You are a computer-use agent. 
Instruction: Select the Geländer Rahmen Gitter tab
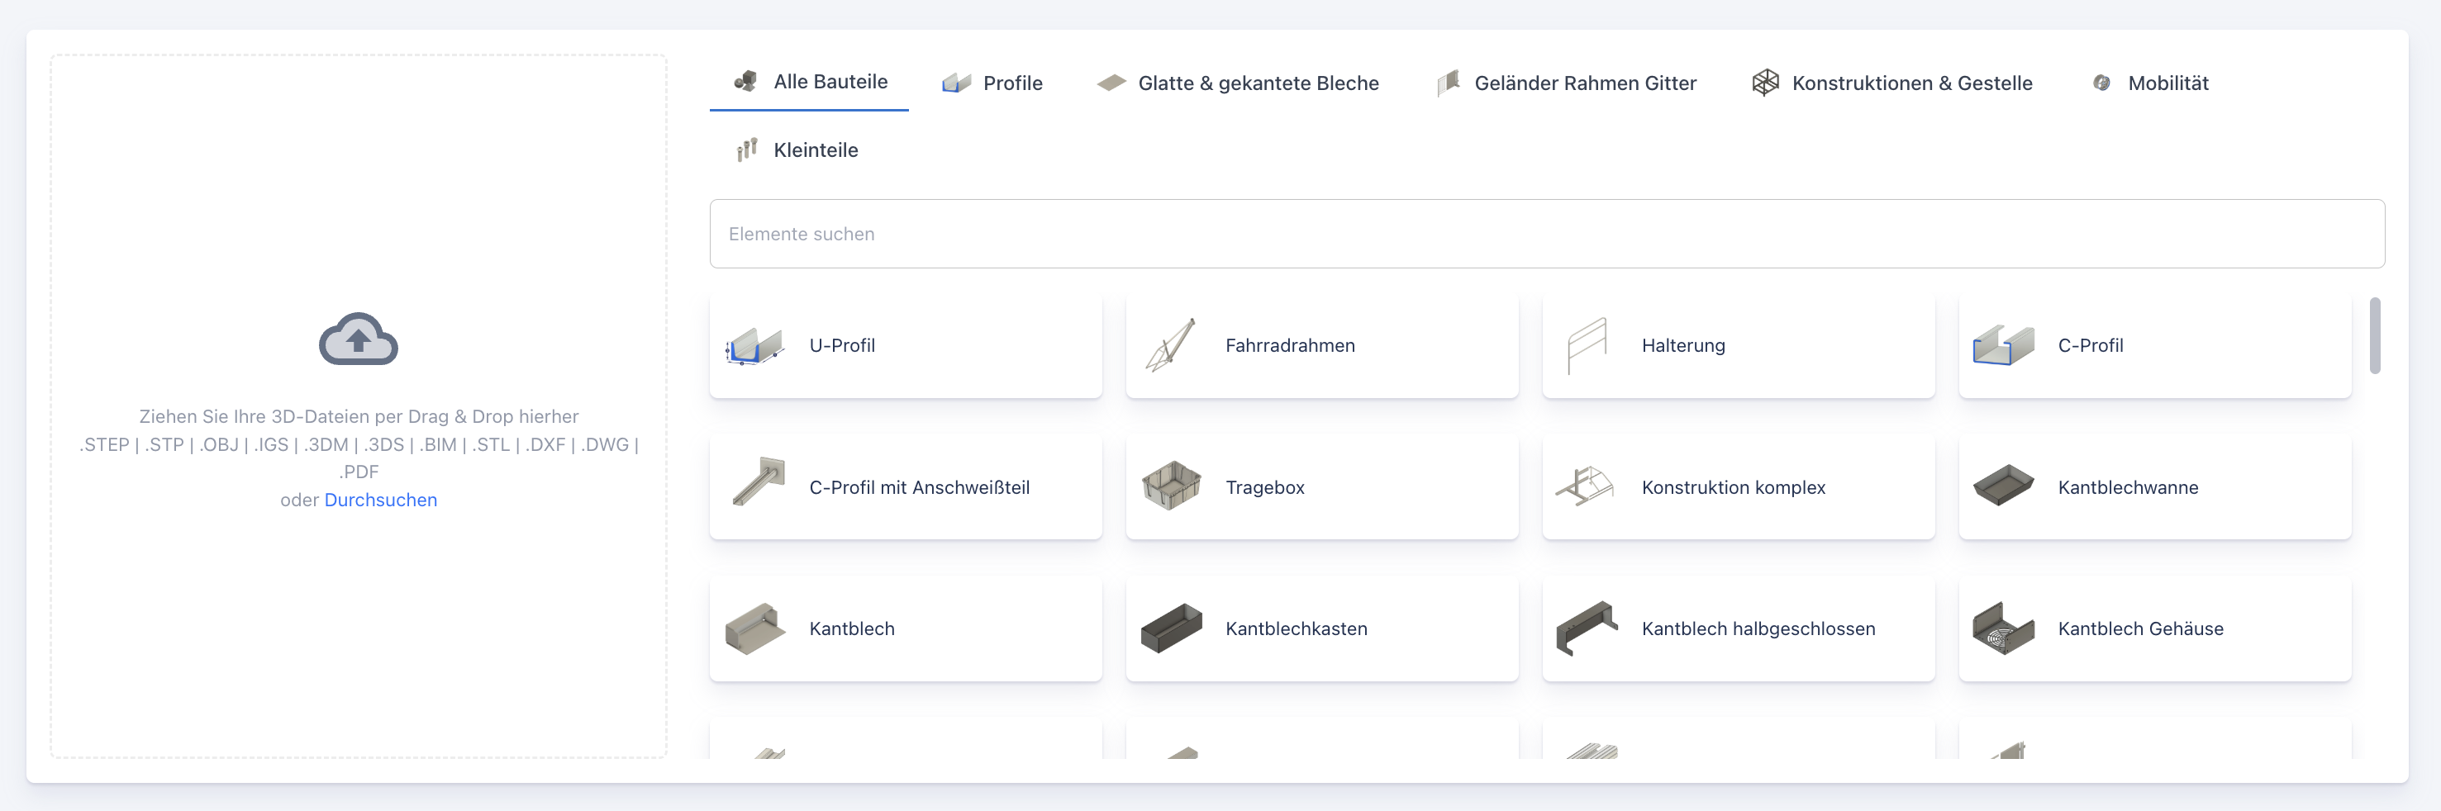click(1568, 83)
